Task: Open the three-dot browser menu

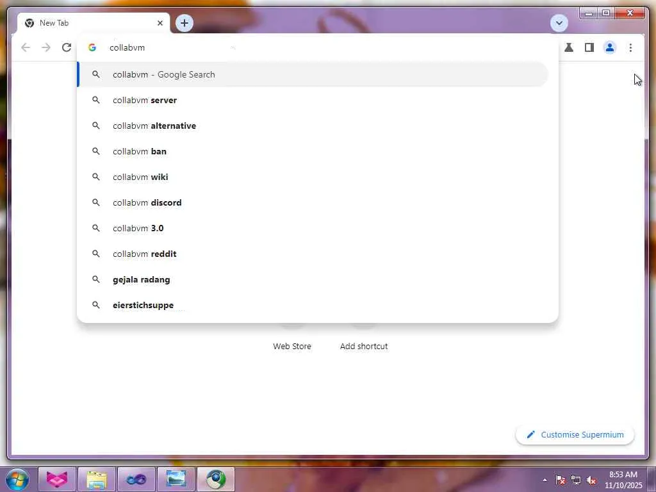Action: coord(630,47)
